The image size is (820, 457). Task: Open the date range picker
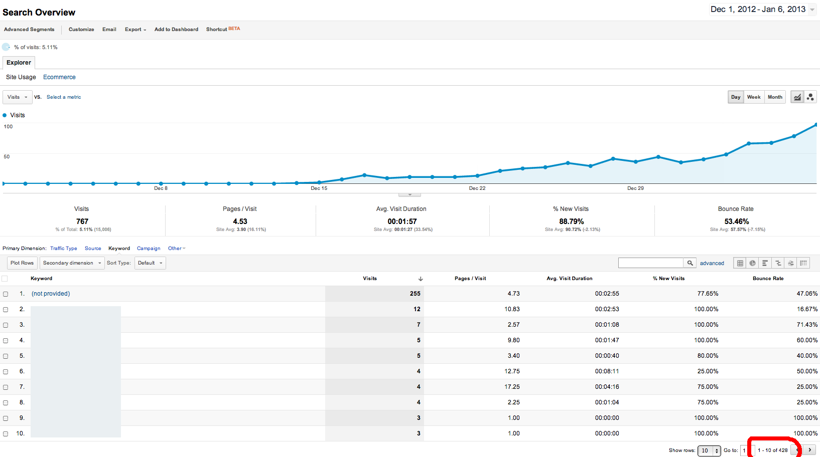click(762, 10)
